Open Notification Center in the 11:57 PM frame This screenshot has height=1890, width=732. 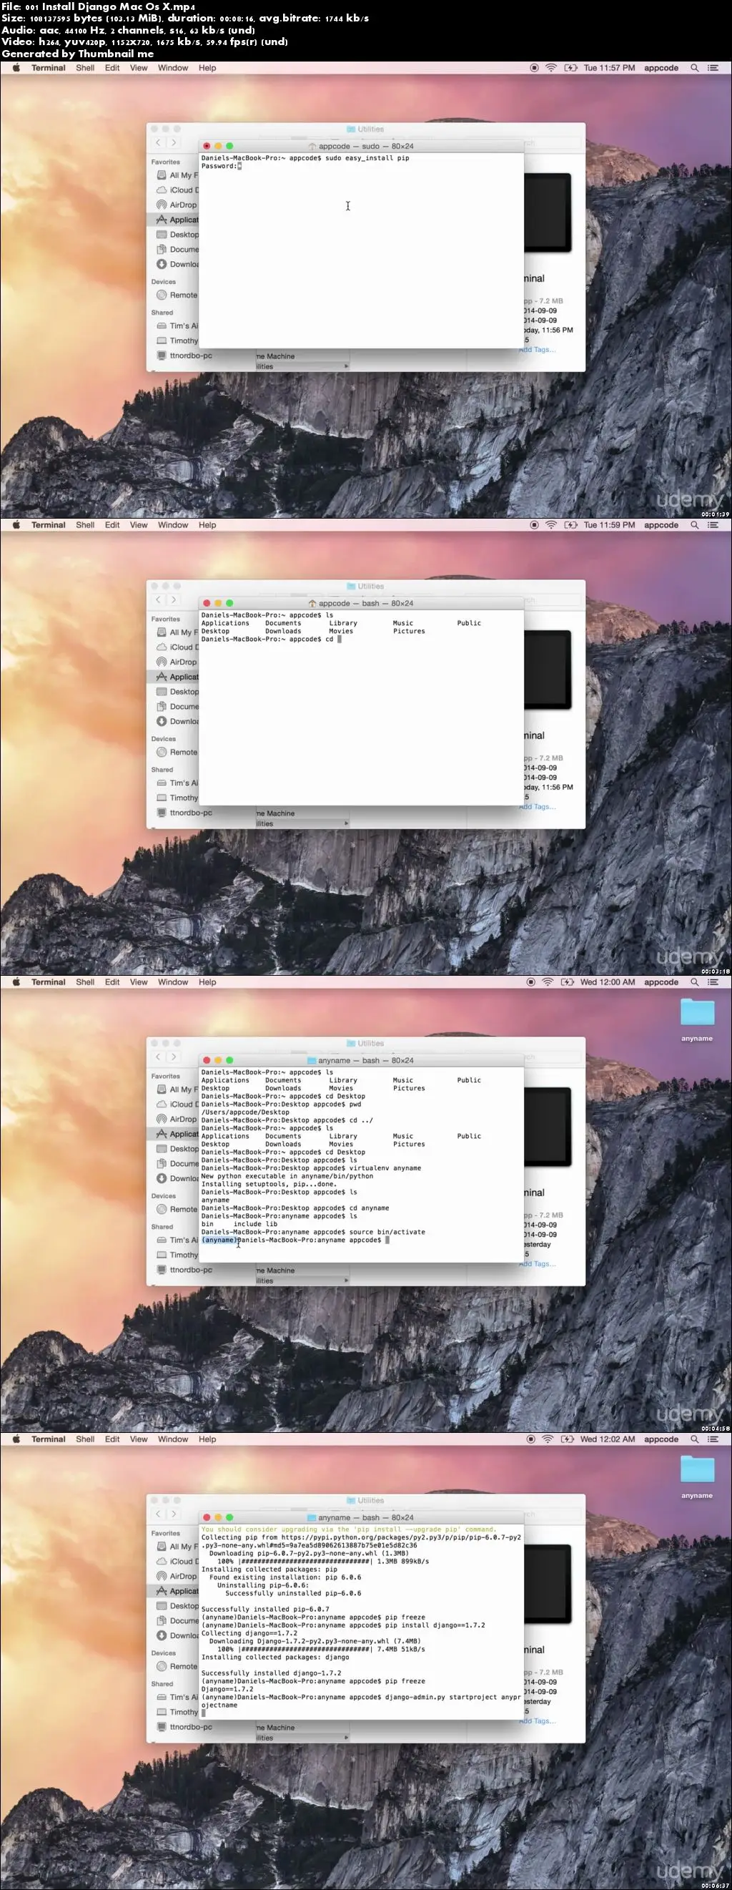click(712, 67)
